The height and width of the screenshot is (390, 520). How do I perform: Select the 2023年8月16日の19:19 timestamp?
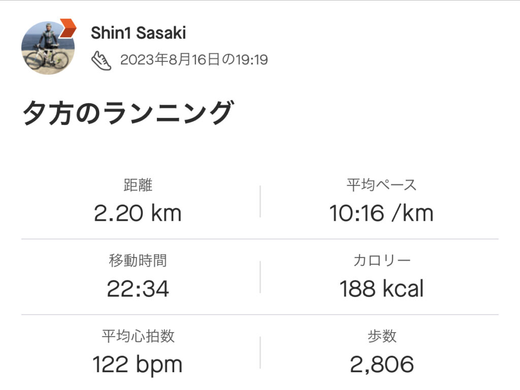pos(194,60)
